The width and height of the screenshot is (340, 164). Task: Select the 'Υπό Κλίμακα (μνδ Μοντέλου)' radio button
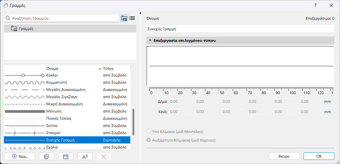click(149, 132)
